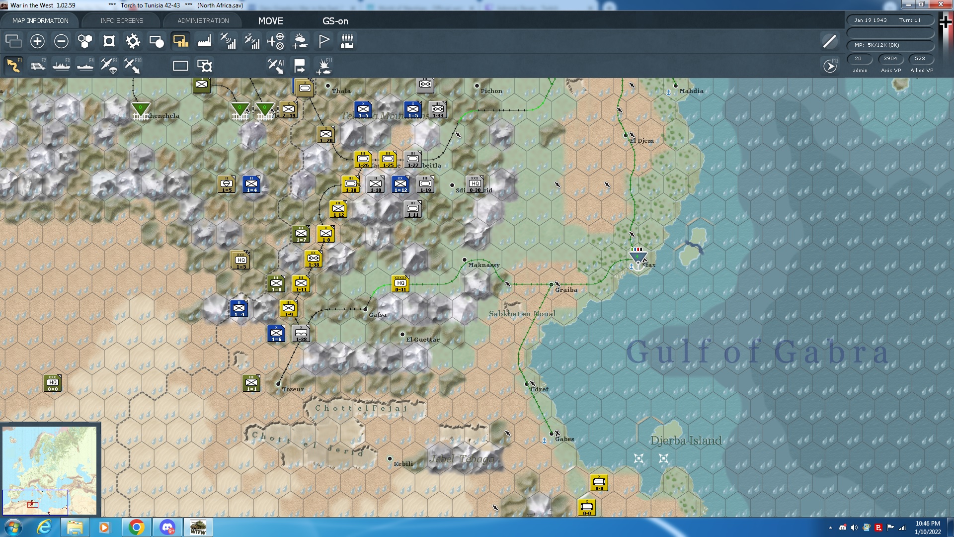Select the F3 naval transport ship icon
This screenshot has height=537, width=954.
tap(62, 66)
